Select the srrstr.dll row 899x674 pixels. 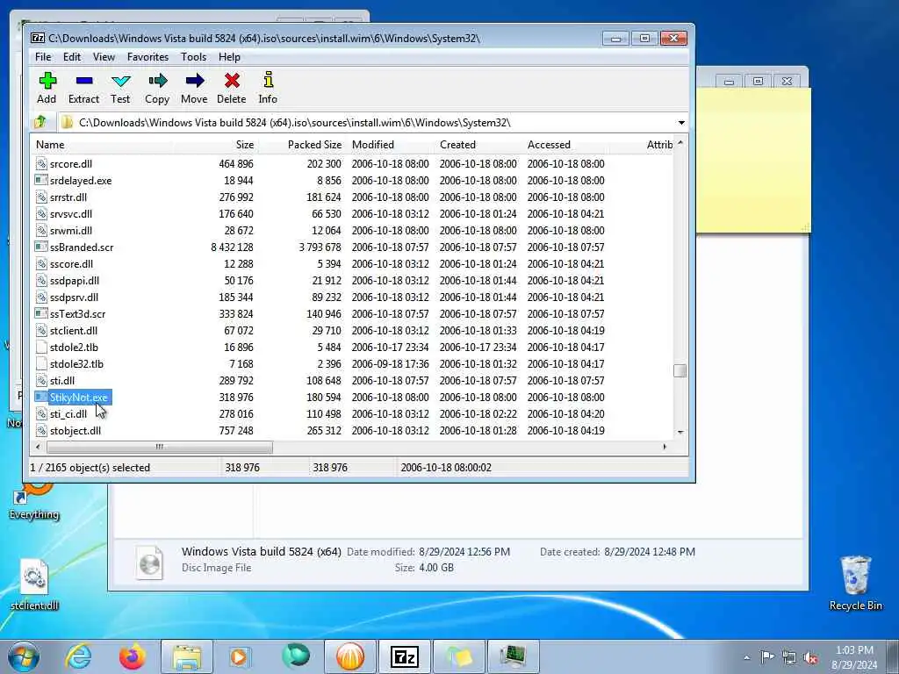[x=353, y=197]
